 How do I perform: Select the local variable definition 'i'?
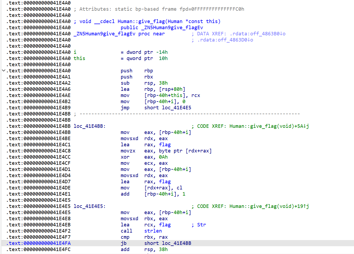75,52
